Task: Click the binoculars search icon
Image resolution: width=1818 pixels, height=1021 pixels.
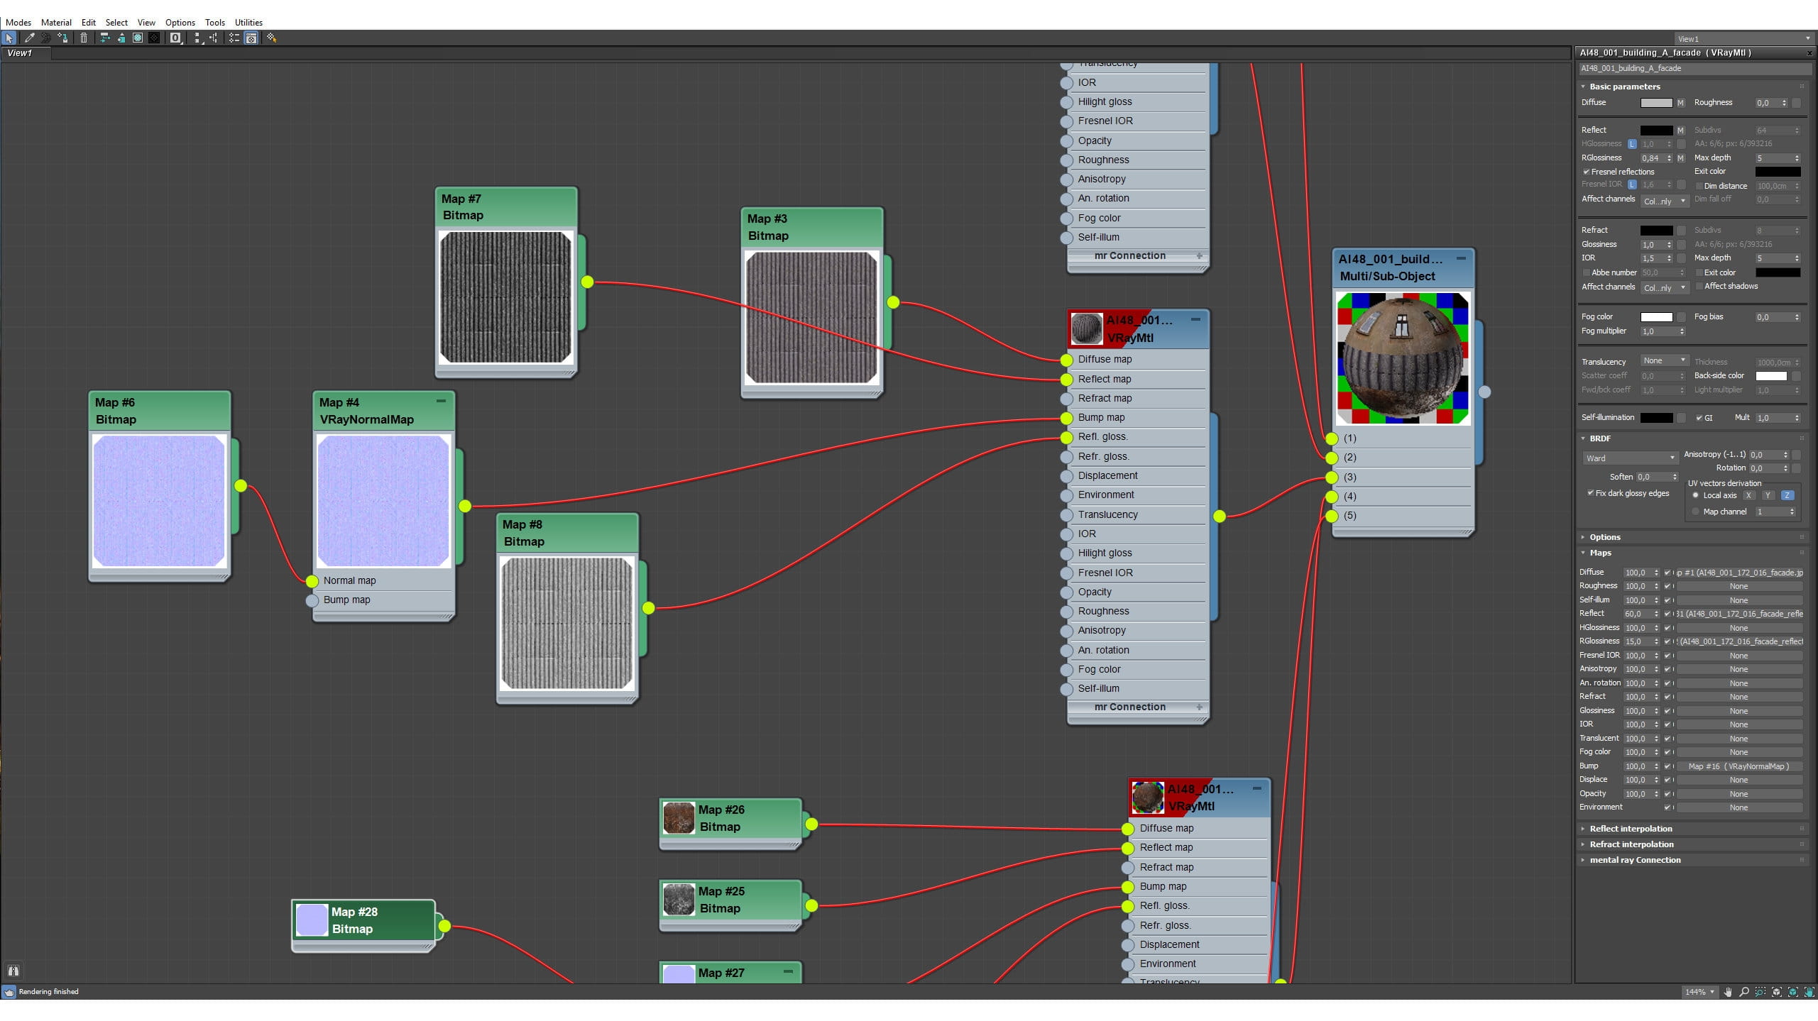Action: tap(13, 971)
